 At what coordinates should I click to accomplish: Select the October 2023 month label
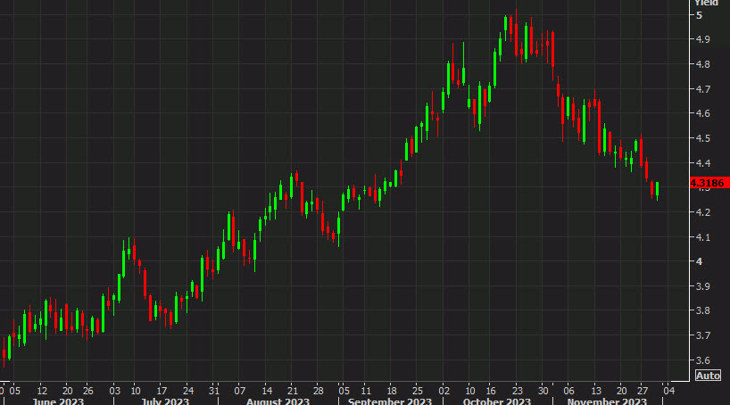coord(497,401)
